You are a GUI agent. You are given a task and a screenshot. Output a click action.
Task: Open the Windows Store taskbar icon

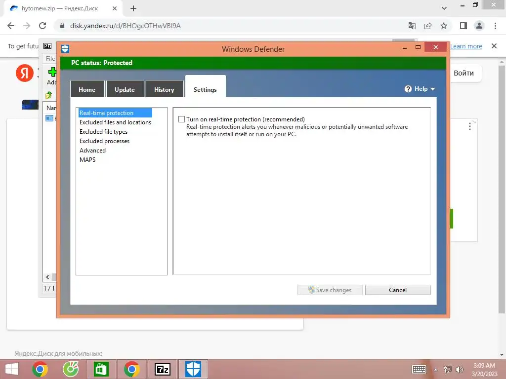pyautogui.click(x=101, y=369)
